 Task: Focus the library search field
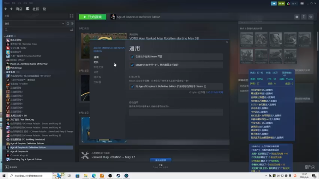[x=37, y=30]
